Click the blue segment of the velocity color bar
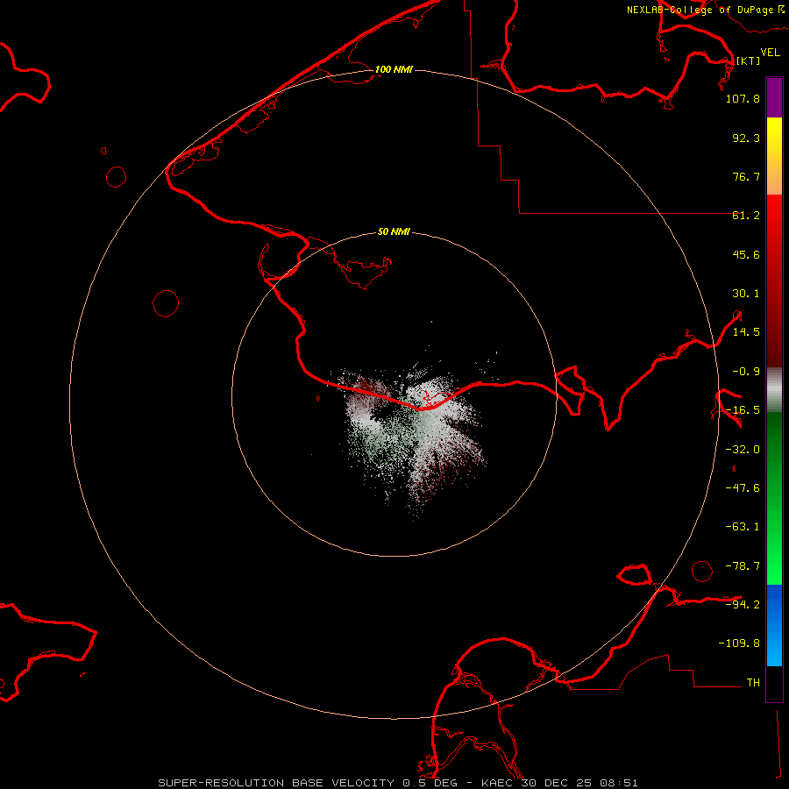This screenshot has height=789, width=789. pos(774,625)
